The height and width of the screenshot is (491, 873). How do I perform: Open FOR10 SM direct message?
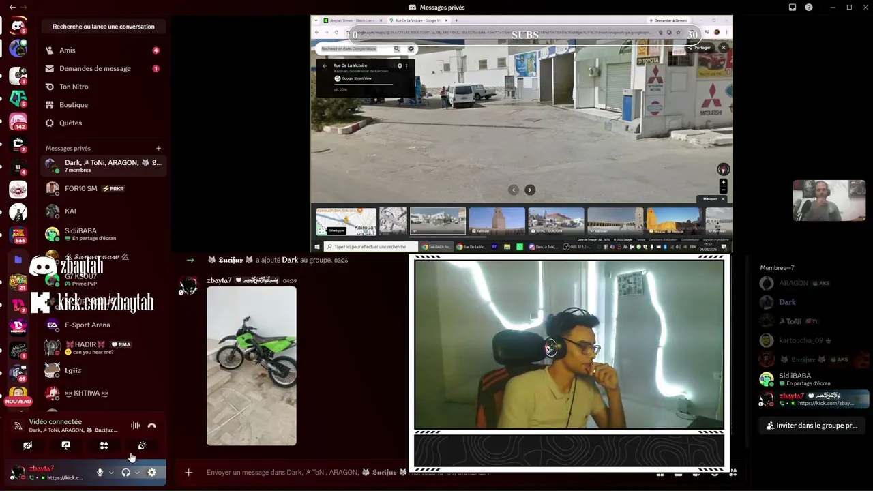[103, 188]
